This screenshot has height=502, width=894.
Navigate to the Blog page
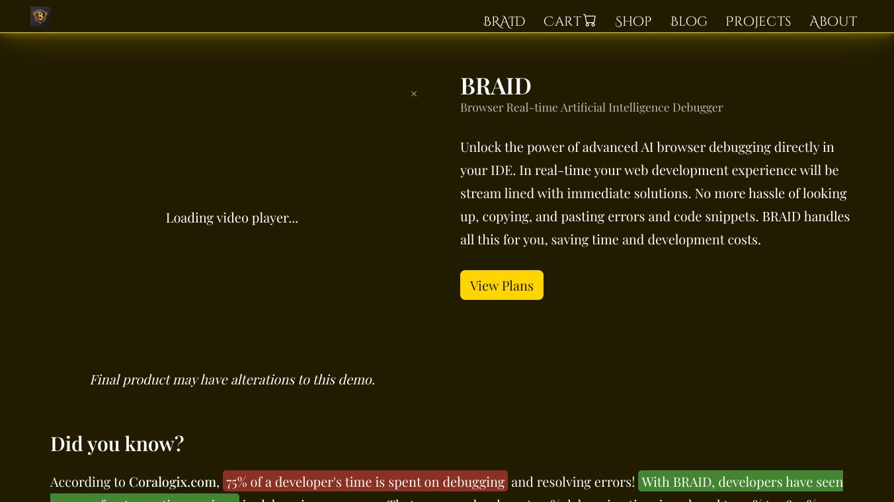tap(688, 21)
